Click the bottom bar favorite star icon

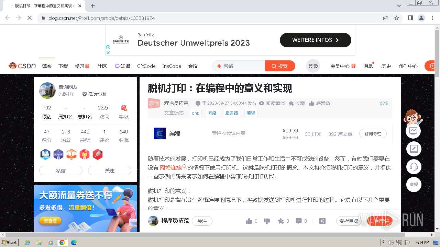(x=281, y=221)
